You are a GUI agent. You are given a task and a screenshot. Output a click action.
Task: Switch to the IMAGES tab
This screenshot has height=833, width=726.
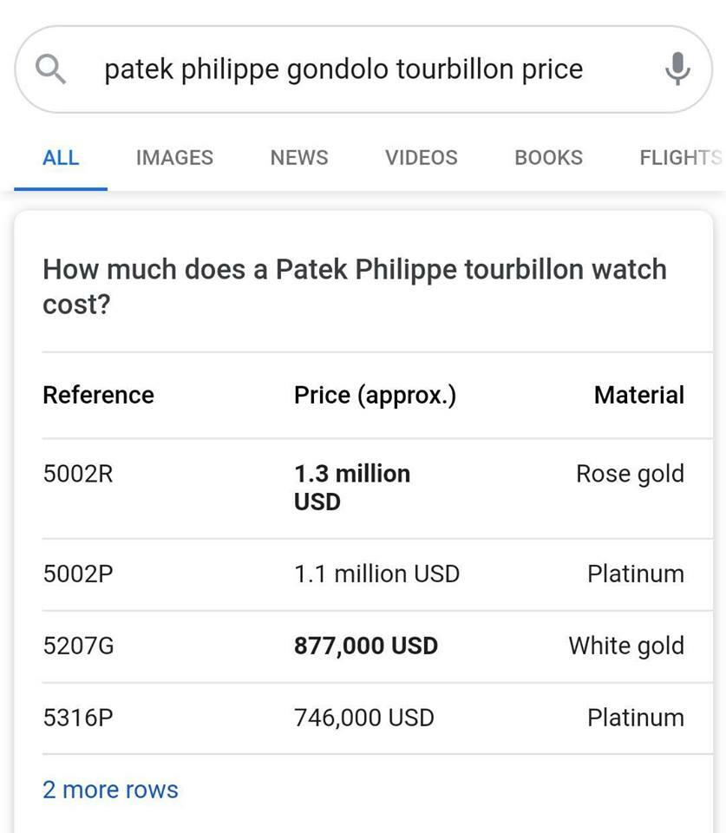click(x=174, y=158)
